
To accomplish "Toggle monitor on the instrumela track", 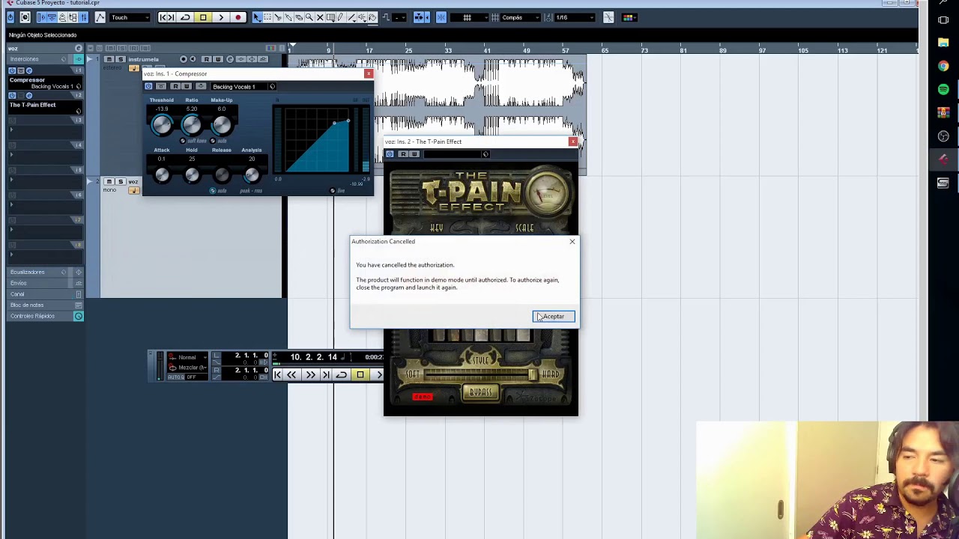I will pos(193,59).
